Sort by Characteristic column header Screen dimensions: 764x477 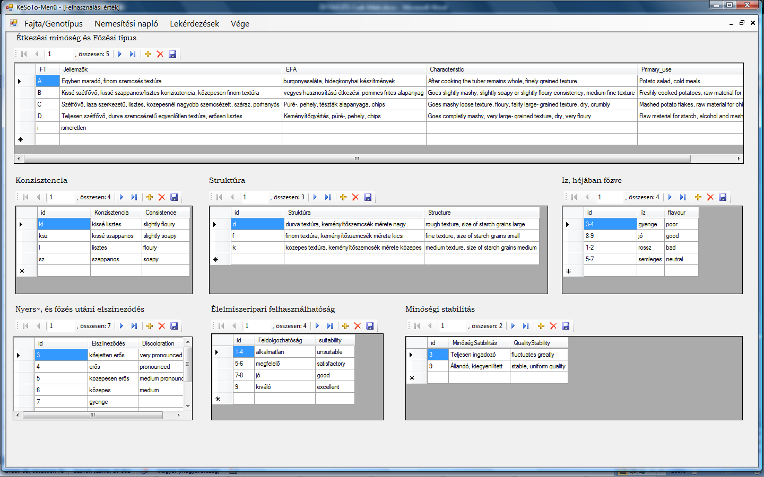tap(532, 69)
